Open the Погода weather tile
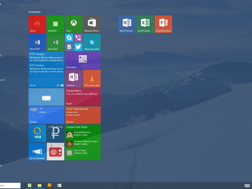The height and width of the screenshot is (189, 252). tap(46, 115)
